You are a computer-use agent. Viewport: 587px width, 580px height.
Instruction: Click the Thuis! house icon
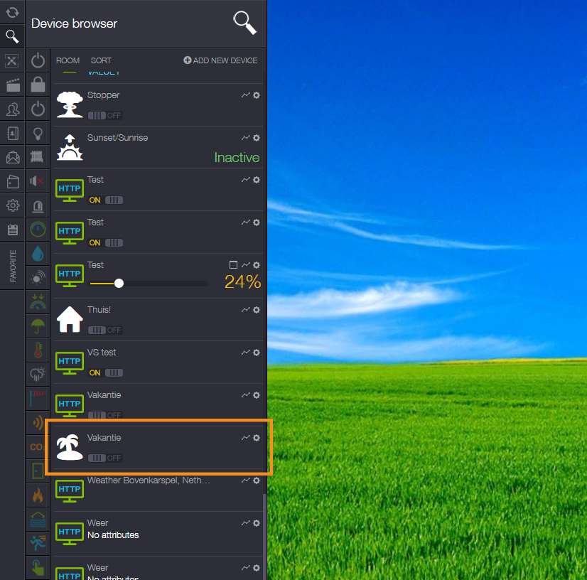70,319
